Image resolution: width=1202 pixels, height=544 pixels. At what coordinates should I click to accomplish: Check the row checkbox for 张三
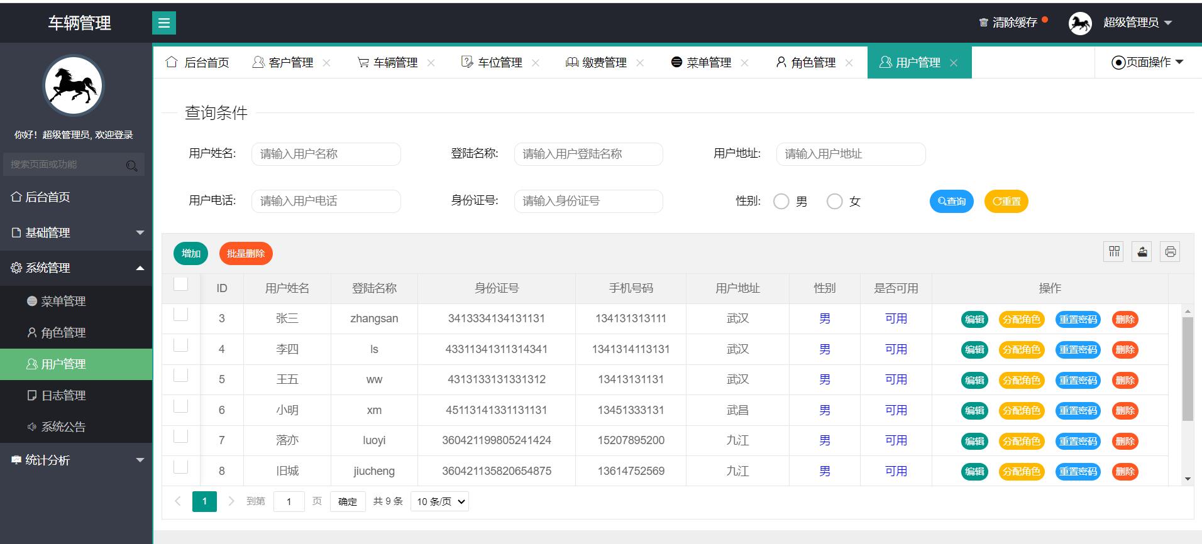(x=180, y=313)
